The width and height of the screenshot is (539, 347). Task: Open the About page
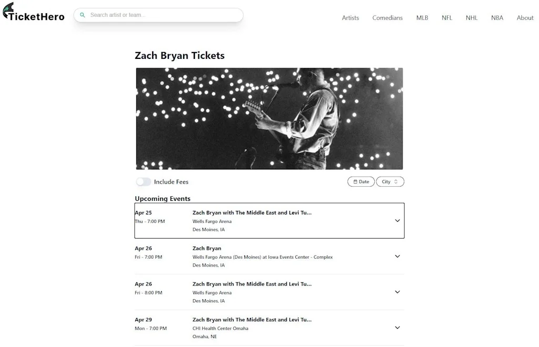point(525,17)
